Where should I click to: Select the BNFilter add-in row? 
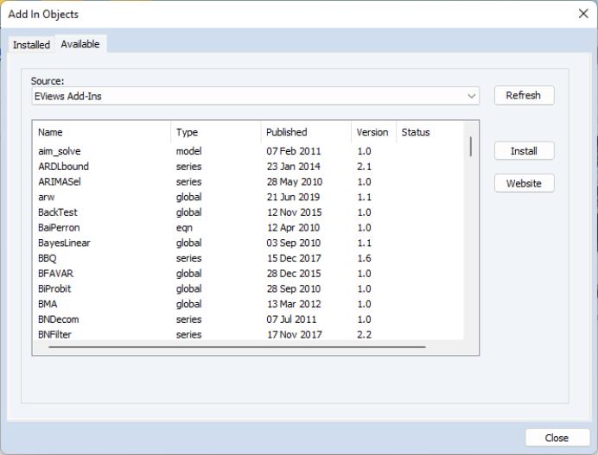(54, 335)
